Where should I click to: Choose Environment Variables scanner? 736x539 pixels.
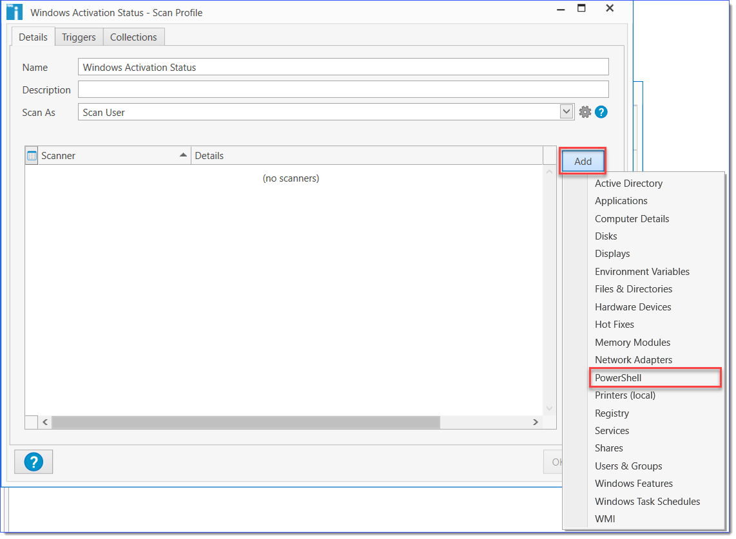642,272
